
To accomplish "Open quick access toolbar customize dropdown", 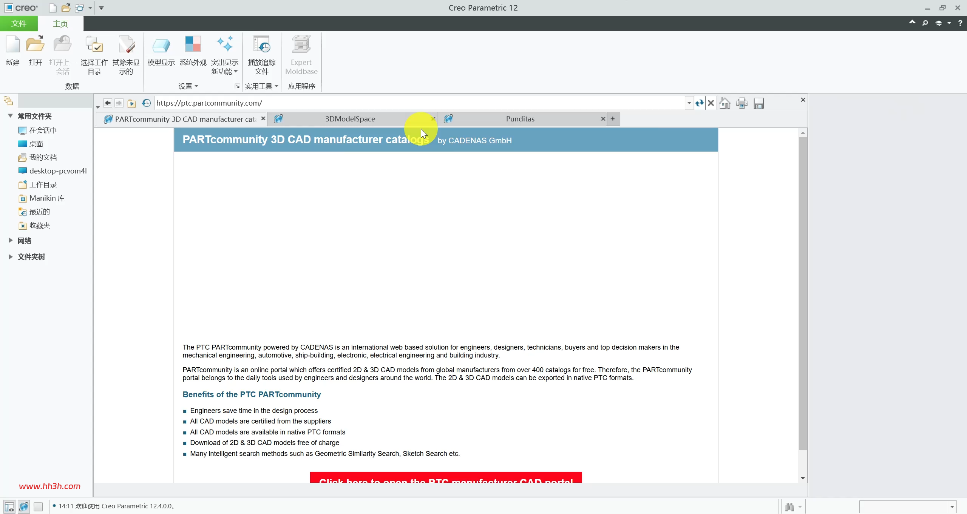I will (x=101, y=8).
